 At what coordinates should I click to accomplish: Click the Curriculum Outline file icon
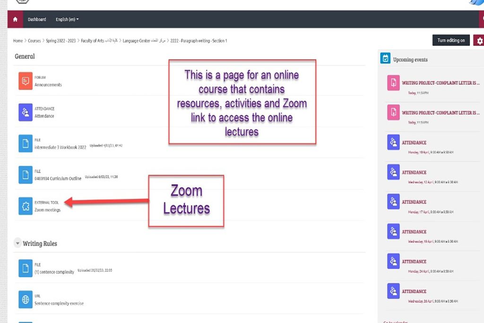(x=26, y=175)
